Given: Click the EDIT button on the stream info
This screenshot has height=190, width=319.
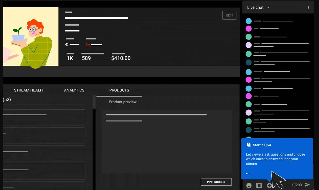Looking at the screenshot, I should (229, 15).
